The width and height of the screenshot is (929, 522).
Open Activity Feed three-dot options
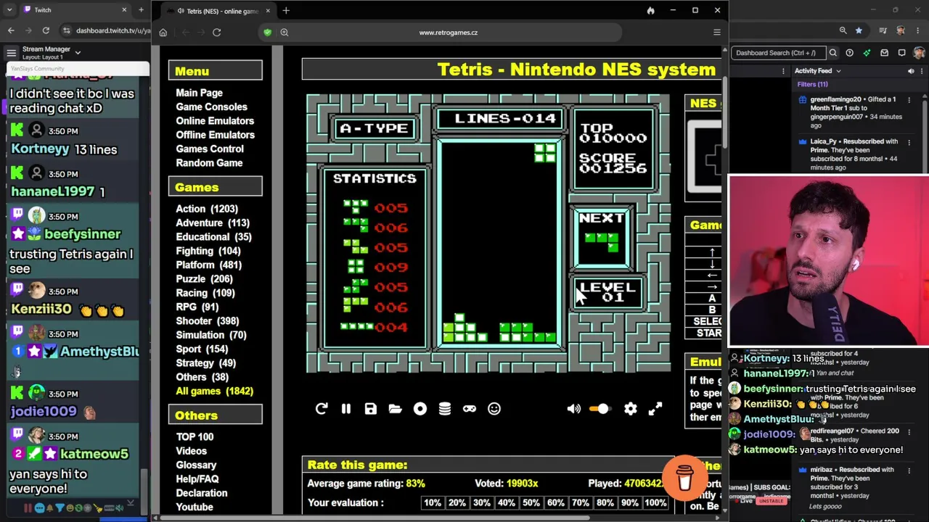922,71
